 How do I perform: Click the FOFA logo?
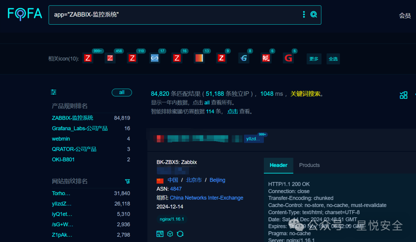25,14
